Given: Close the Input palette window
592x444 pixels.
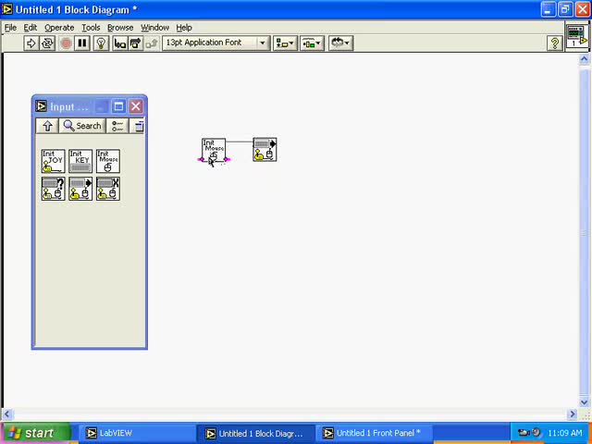Looking at the screenshot, I should [136, 106].
